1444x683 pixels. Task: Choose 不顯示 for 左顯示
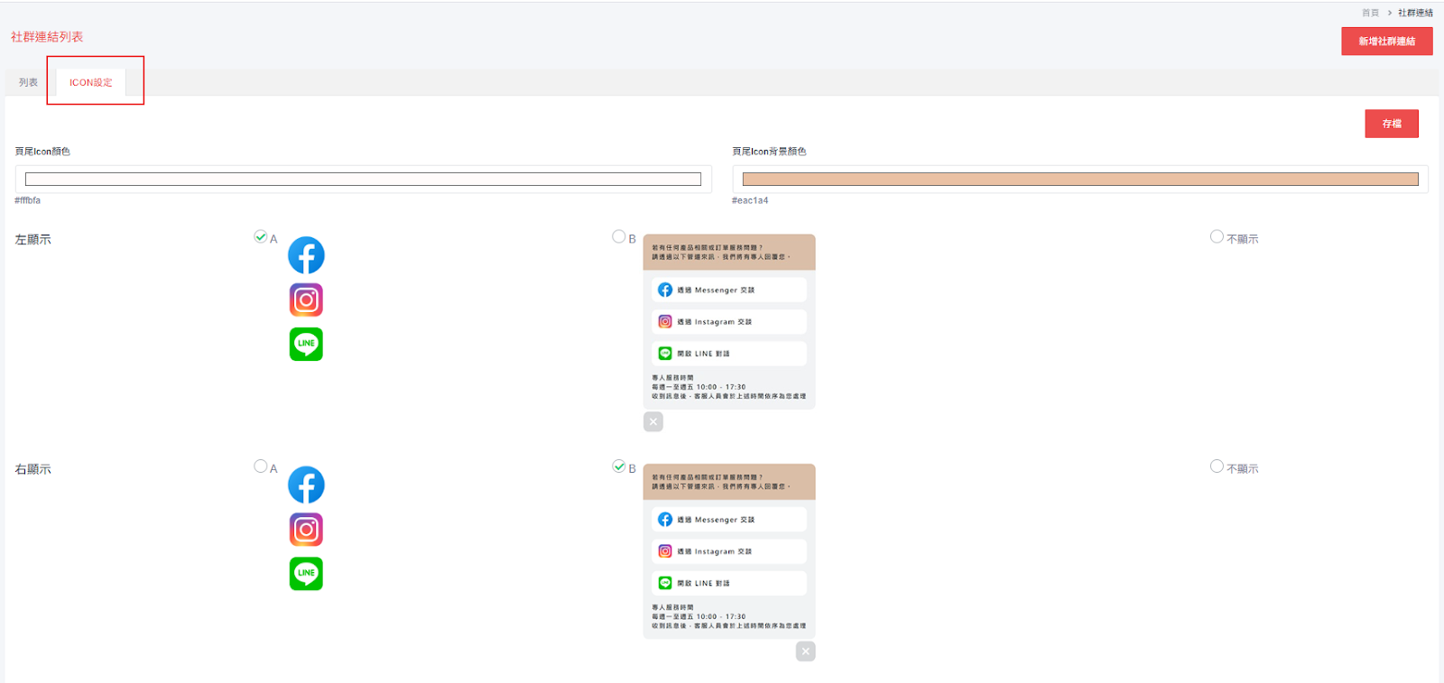1217,237
